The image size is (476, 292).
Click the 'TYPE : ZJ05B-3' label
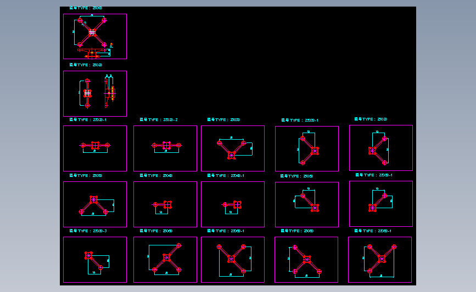tap(88, 231)
